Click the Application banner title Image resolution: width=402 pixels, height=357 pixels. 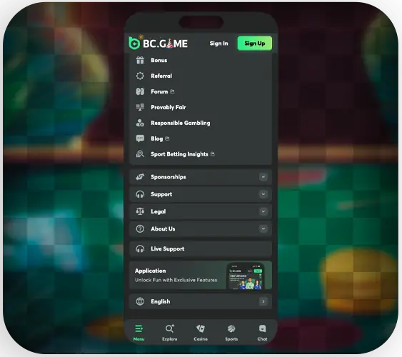150,271
